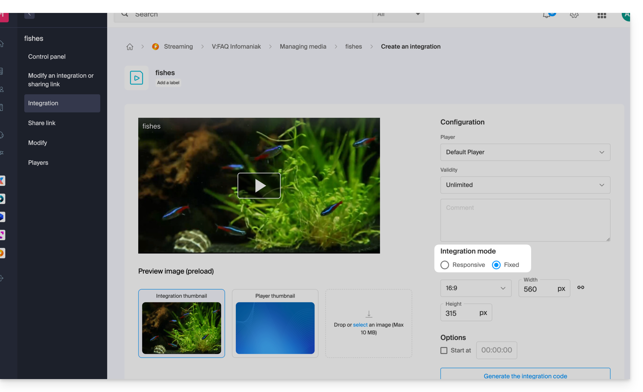Click the fishes media file icon
Screen dimensions: 643x392
pos(136,78)
